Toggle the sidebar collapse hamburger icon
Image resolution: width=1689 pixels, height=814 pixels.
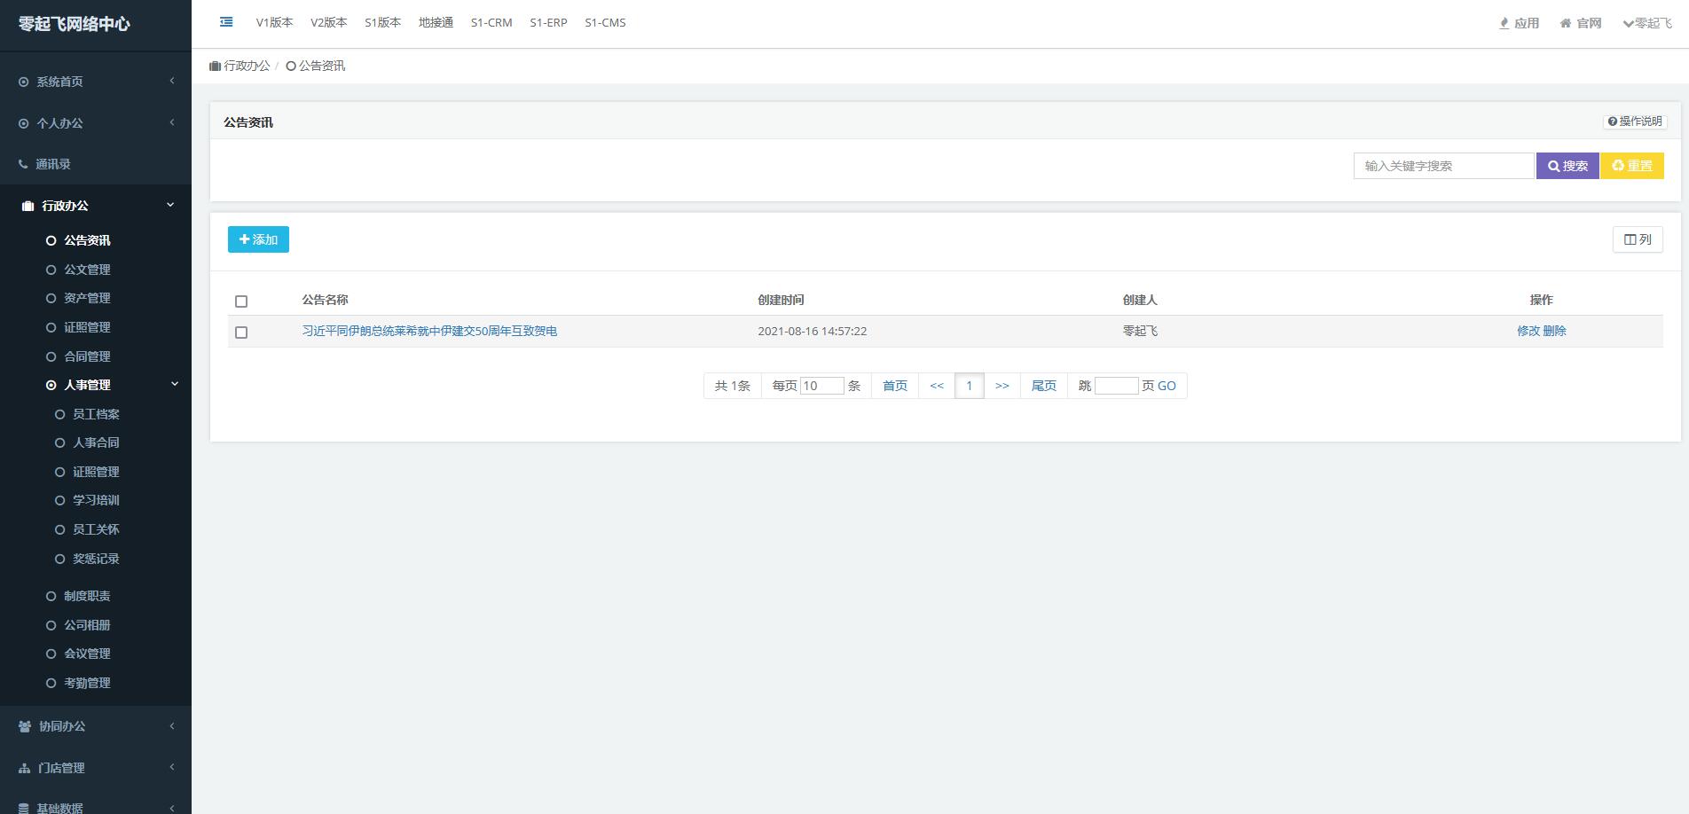point(226,22)
